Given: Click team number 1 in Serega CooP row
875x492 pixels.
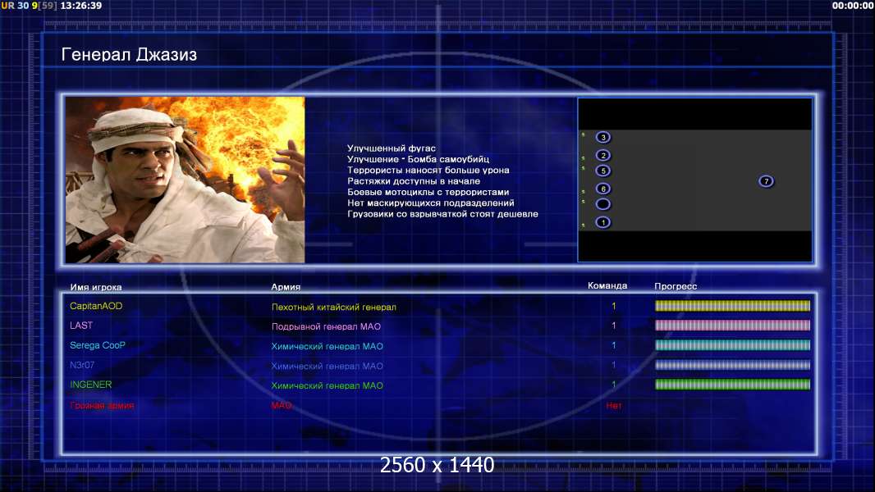Looking at the screenshot, I should pyautogui.click(x=614, y=345).
